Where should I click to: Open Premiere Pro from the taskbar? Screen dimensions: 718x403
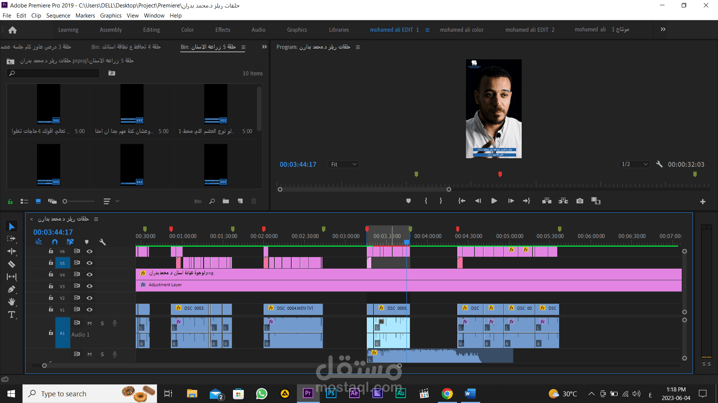[308, 393]
